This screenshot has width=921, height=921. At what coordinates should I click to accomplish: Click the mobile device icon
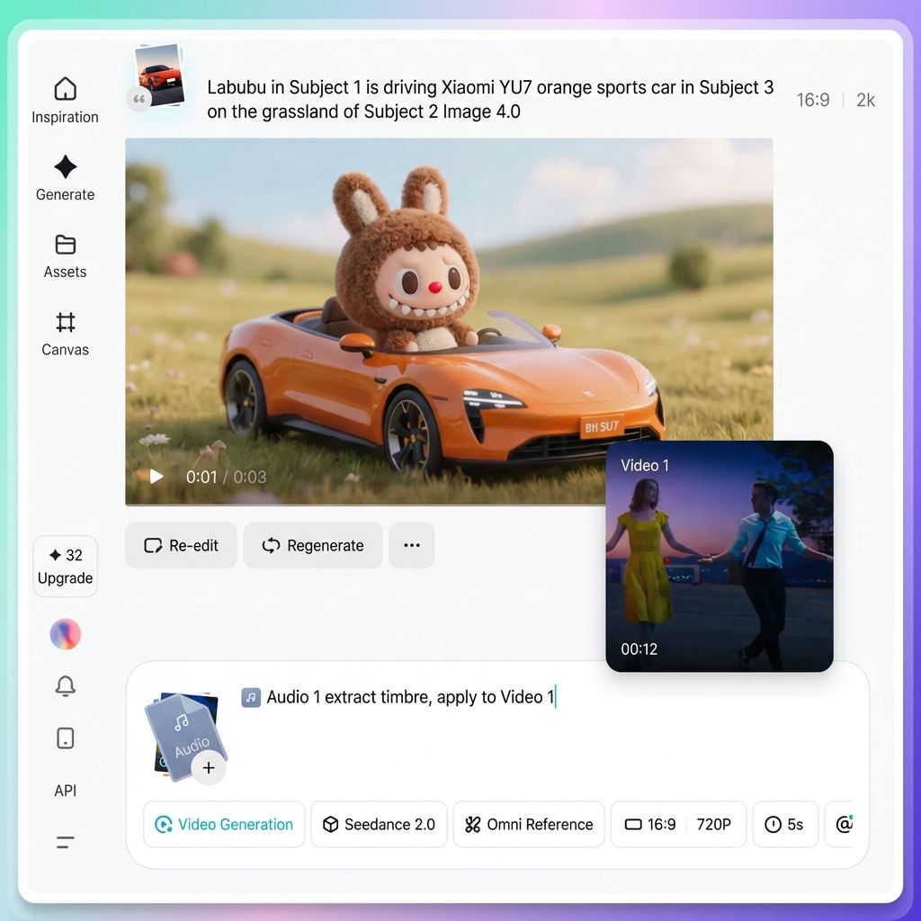click(65, 738)
